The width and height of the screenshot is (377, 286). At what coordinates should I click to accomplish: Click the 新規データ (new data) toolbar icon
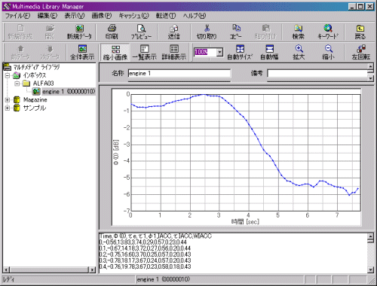pyautogui.click(x=79, y=32)
